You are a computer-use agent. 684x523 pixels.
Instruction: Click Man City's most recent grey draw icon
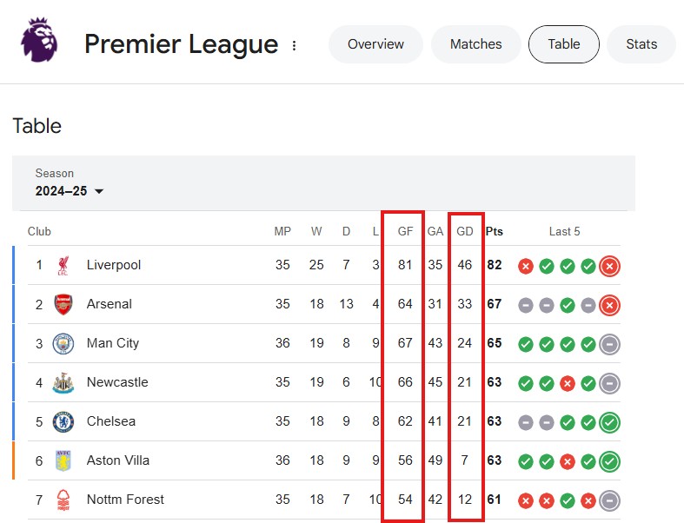click(x=609, y=344)
